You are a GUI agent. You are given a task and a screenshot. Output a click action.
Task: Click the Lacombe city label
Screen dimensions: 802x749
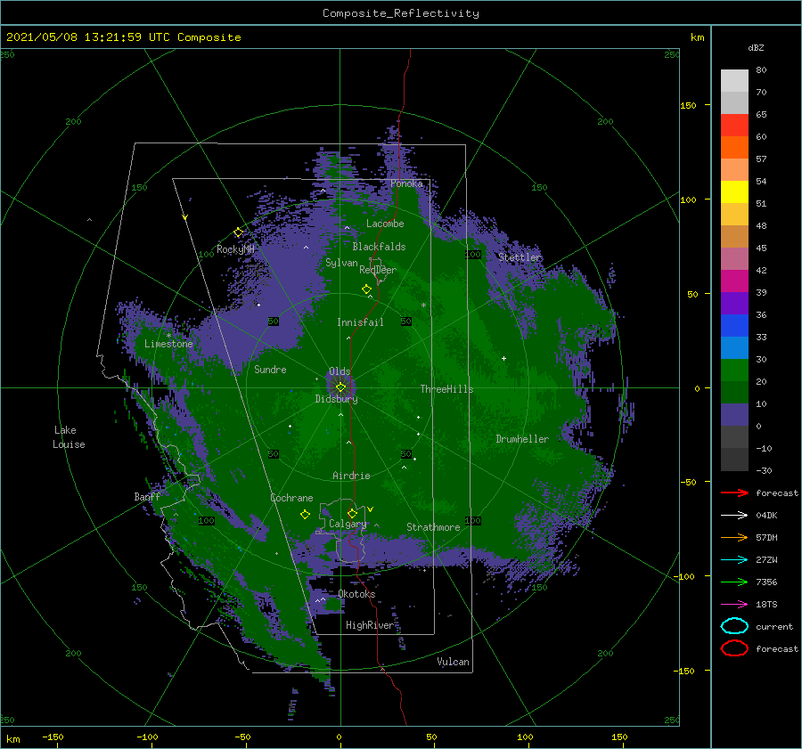pyautogui.click(x=385, y=224)
